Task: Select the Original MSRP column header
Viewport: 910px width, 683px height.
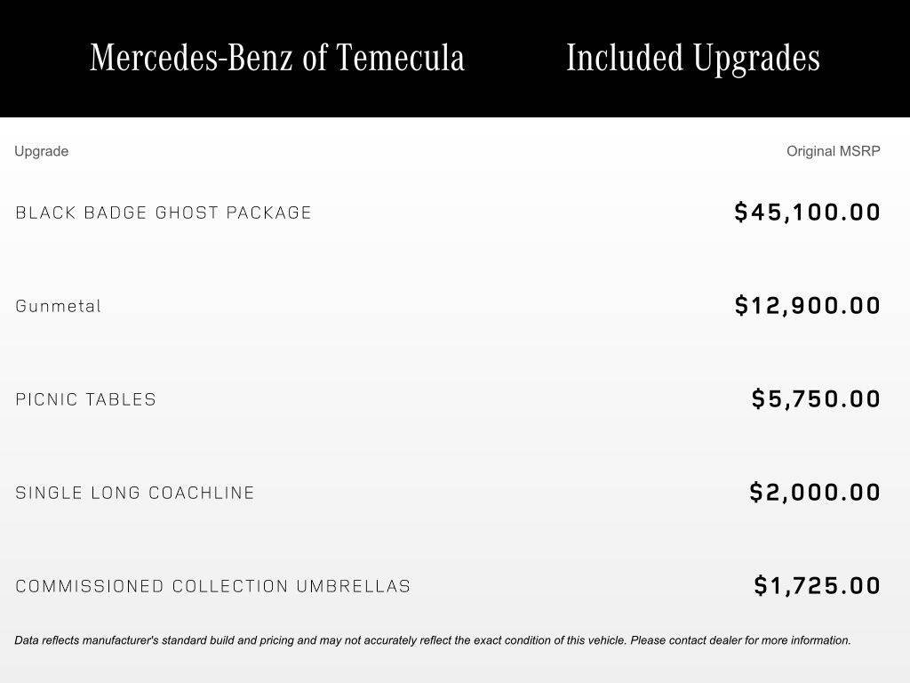Action: pyautogui.click(x=834, y=151)
